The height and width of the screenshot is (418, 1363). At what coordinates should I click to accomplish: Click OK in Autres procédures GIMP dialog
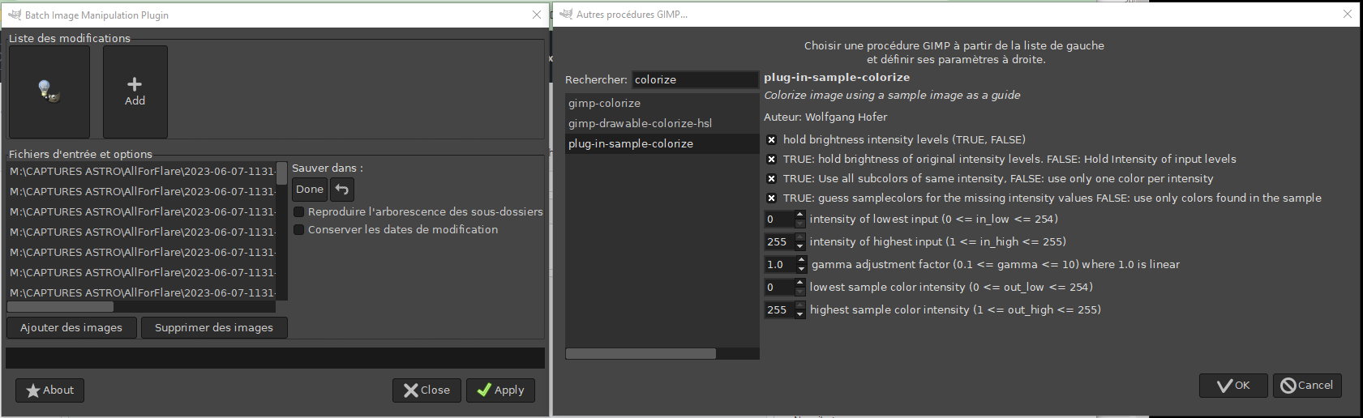pos(1233,386)
